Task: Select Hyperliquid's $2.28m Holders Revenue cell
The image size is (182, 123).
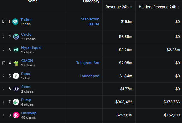Action: pos(173,50)
